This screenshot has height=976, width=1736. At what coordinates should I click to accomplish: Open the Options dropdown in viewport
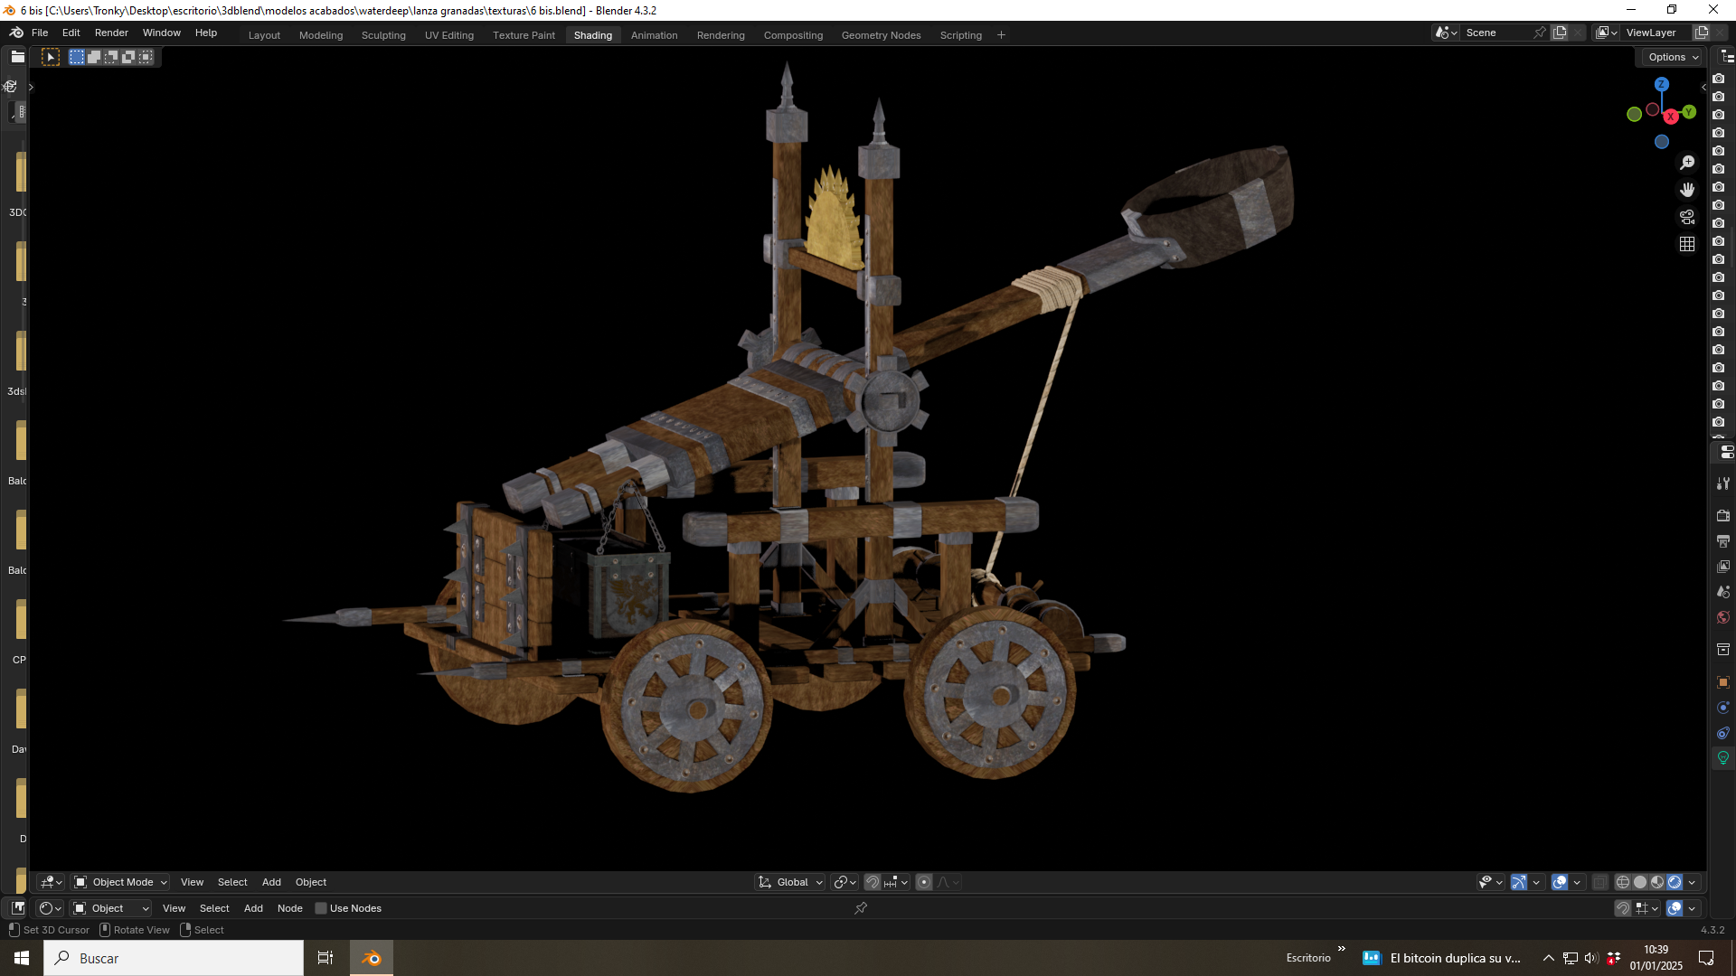pyautogui.click(x=1672, y=57)
